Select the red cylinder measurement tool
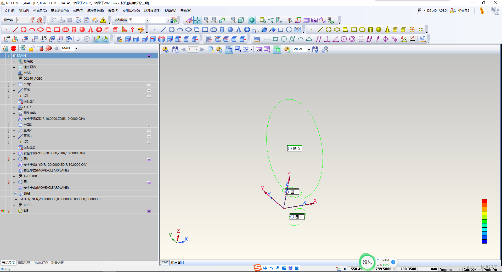This screenshot has height=272, width=502. pyautogui.click(x=74, y=29)
